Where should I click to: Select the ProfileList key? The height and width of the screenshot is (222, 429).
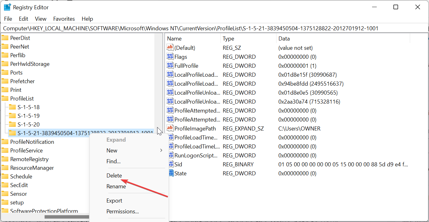[22, 99]
